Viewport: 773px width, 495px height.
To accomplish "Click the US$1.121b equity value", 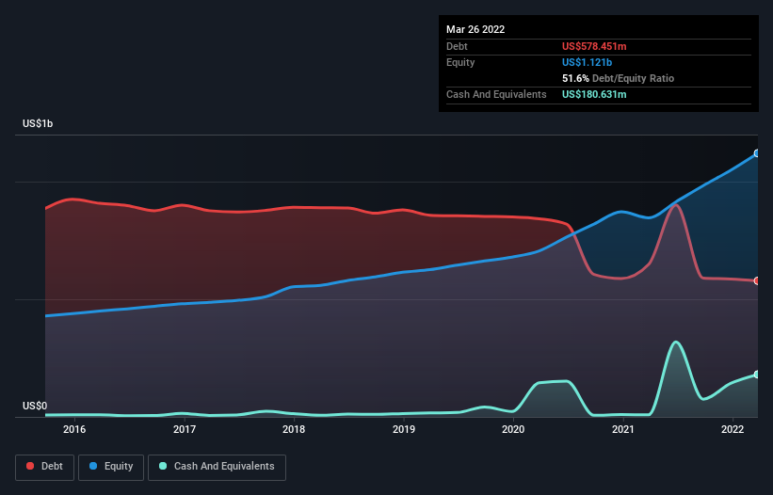I will (587, 62).
